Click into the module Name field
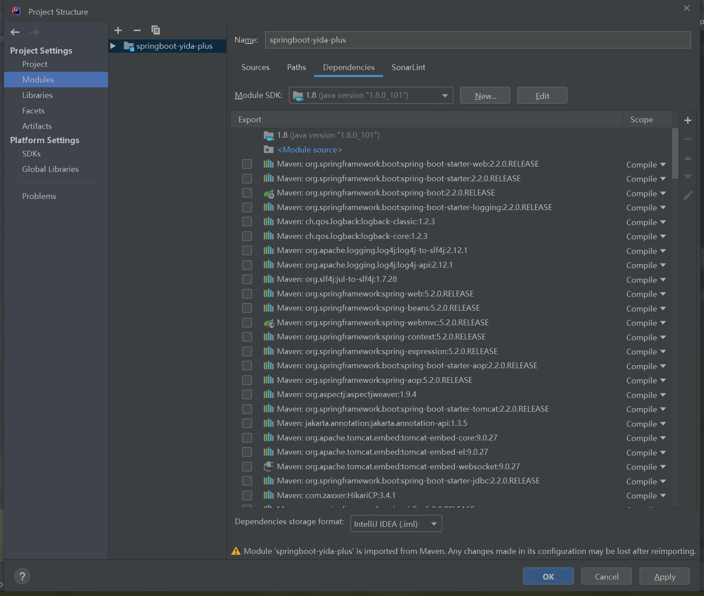 click(x=478, y=40)
